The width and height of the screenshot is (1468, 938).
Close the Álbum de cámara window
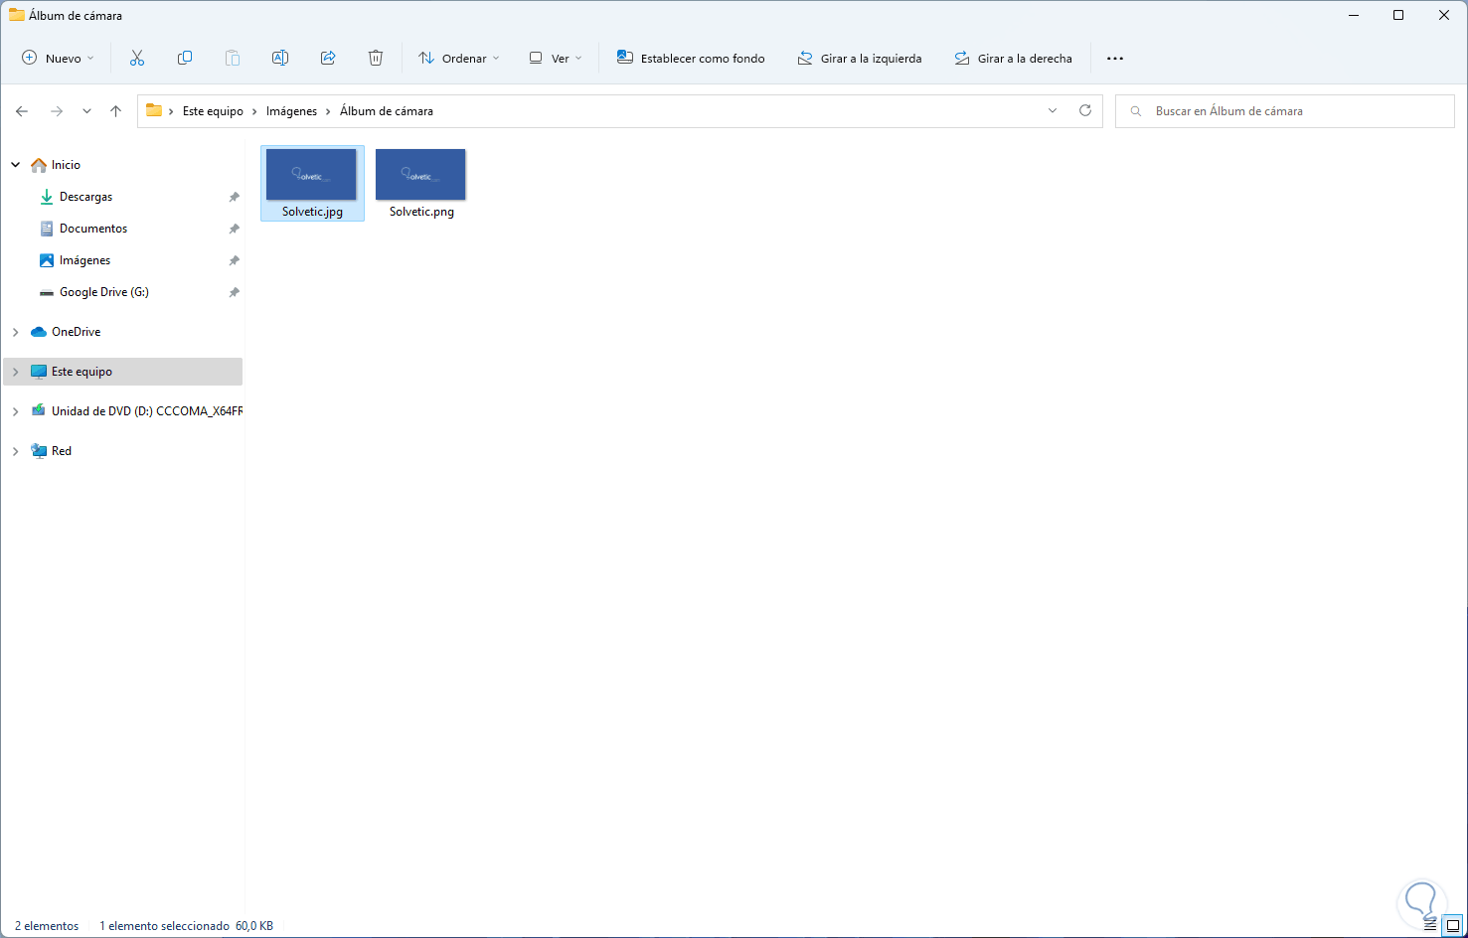tap(1444, 15)
